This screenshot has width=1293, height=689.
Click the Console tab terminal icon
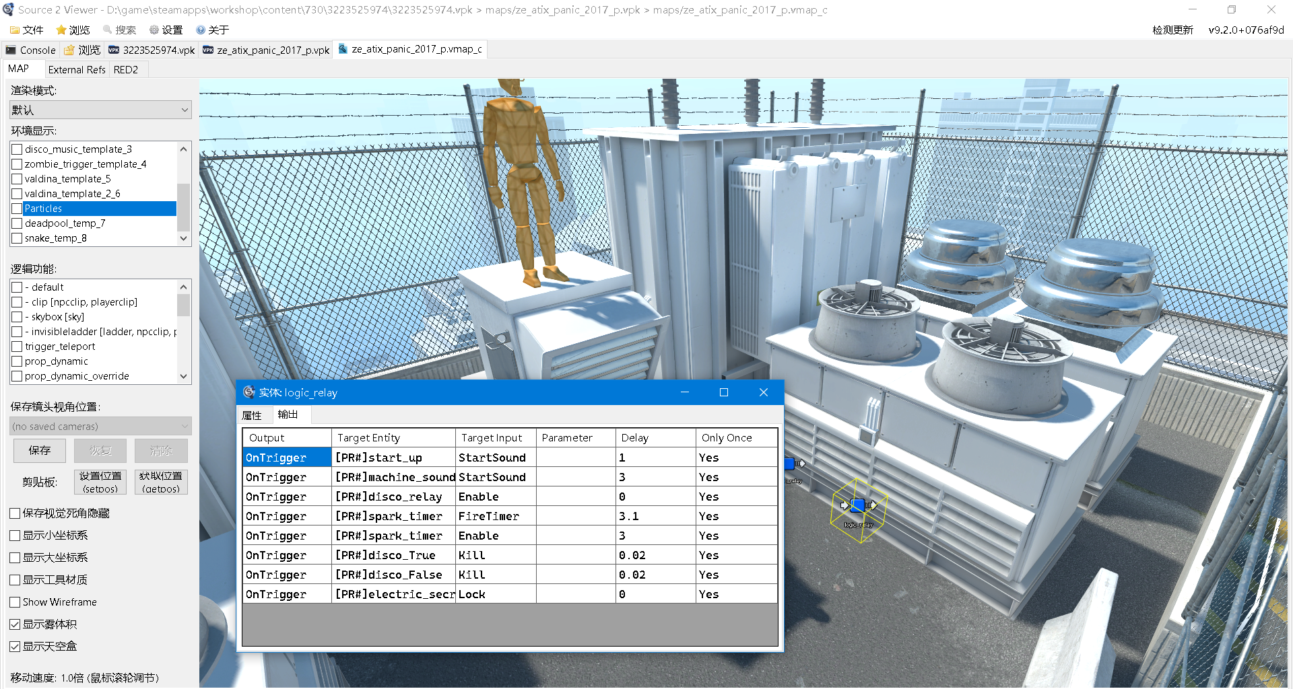coord(11,50)
